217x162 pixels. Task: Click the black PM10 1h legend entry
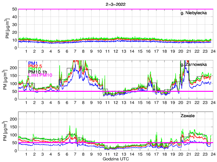pyautogui.click(x=37, y=72)
